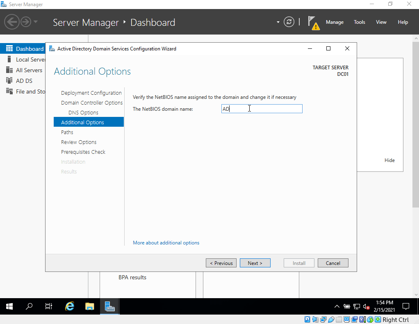Click the back navigation arrow in Server Manager
Image resolution: width=419 pixels, height=324 pixels.
(12, 22)
